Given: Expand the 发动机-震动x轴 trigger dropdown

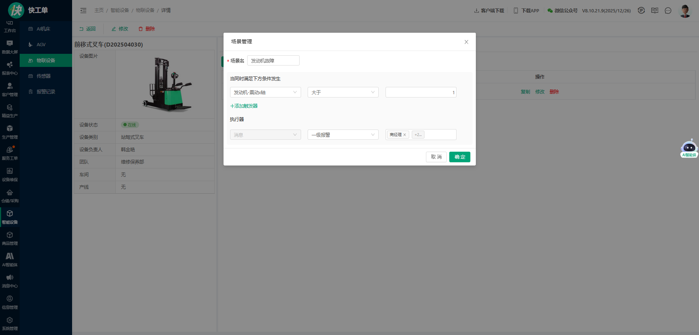Looking at the screenshot, I should [265, 92].
